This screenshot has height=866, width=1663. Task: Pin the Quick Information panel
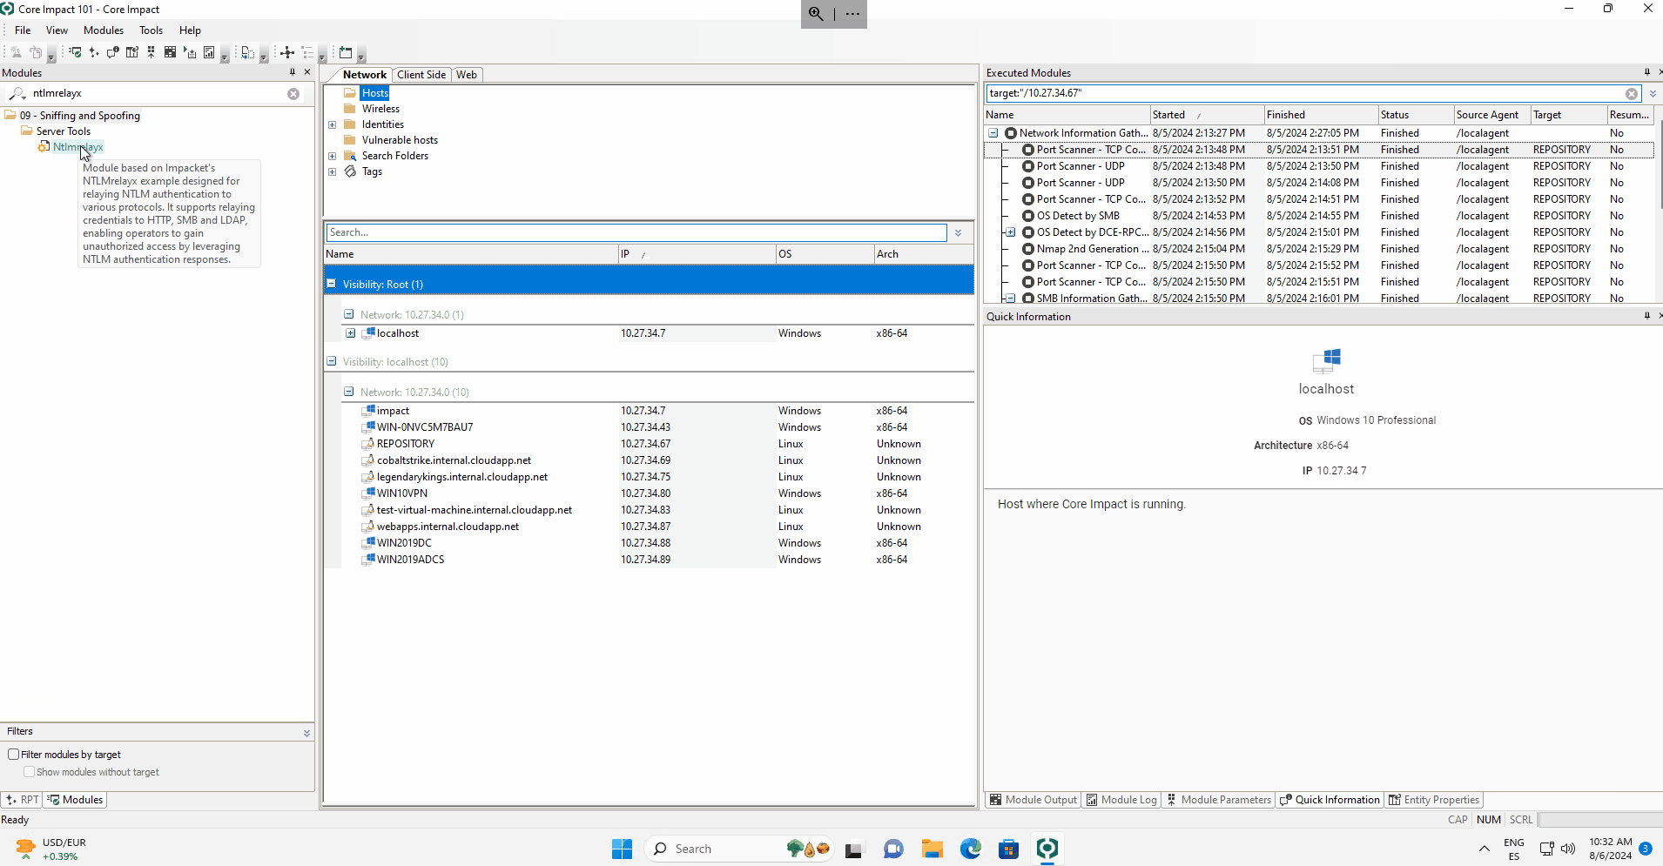(x=1646, y=316)
